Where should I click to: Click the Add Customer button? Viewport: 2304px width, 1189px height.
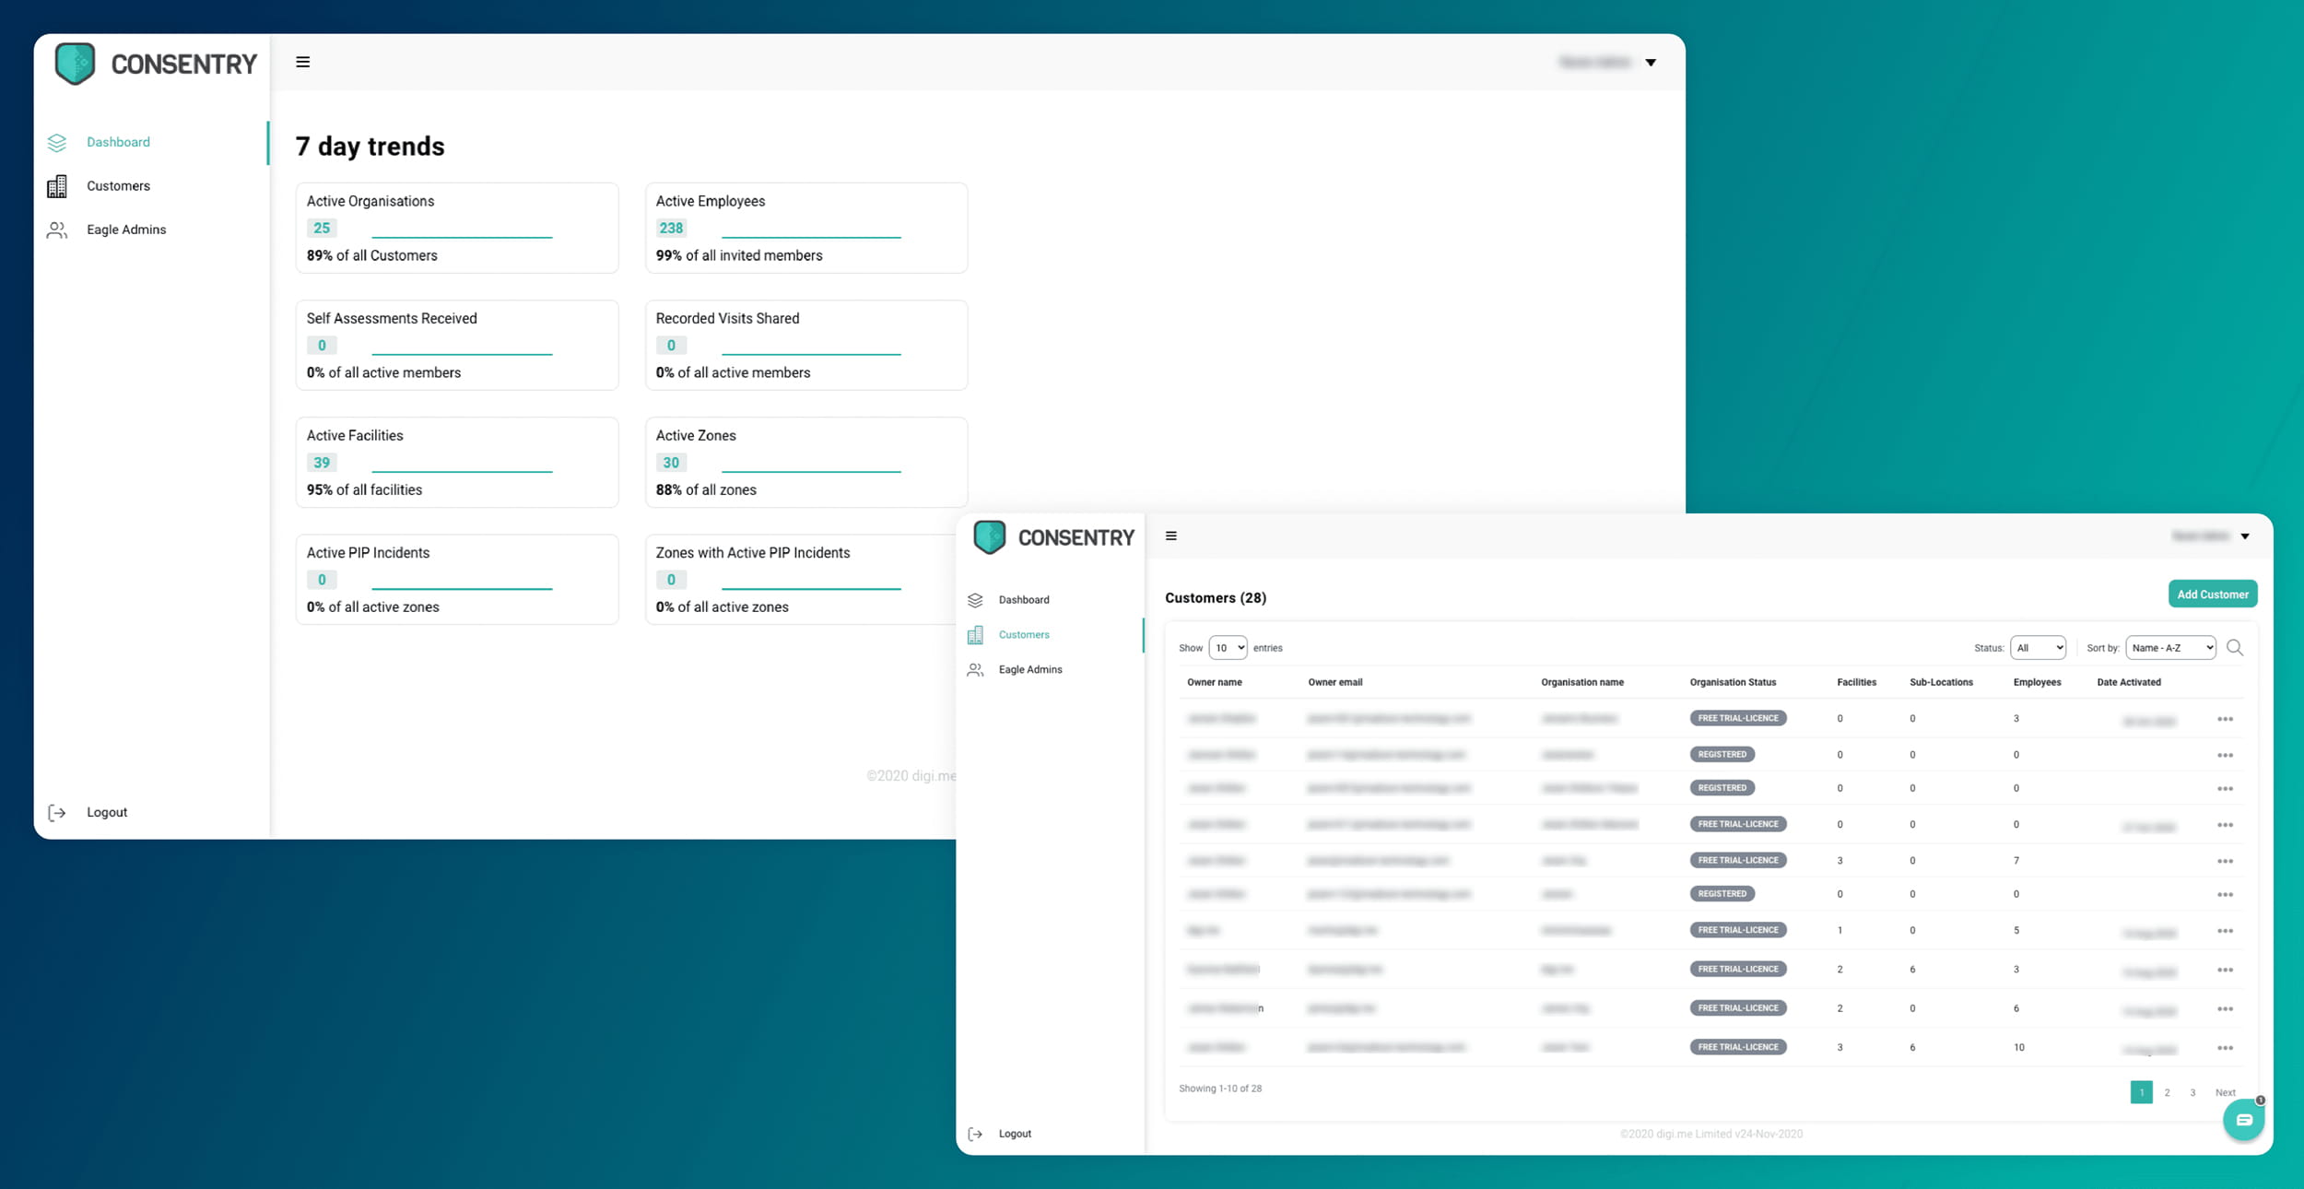tap(2212, 594)
